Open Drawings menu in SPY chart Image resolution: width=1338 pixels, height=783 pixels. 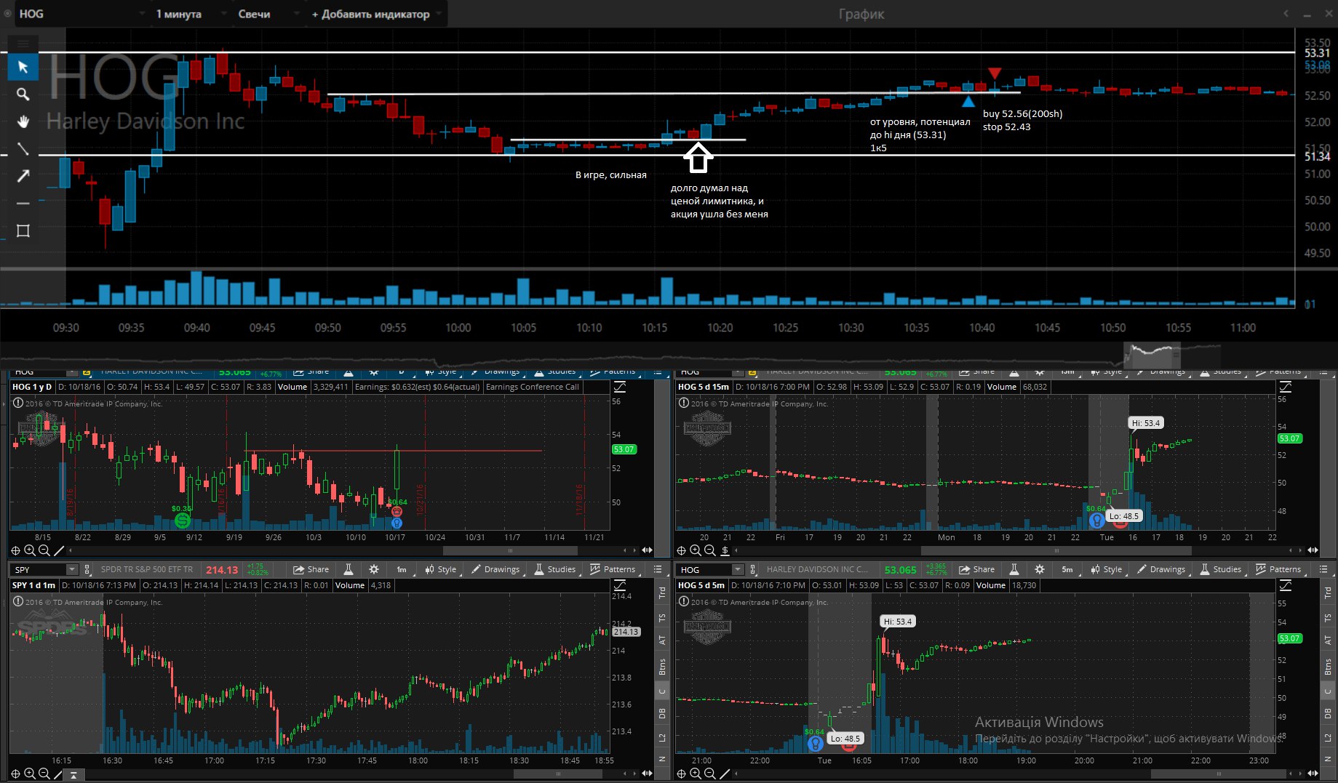(x=496, y=569)
